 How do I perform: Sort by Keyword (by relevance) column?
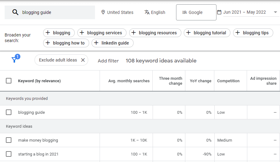tap(39, 81)
